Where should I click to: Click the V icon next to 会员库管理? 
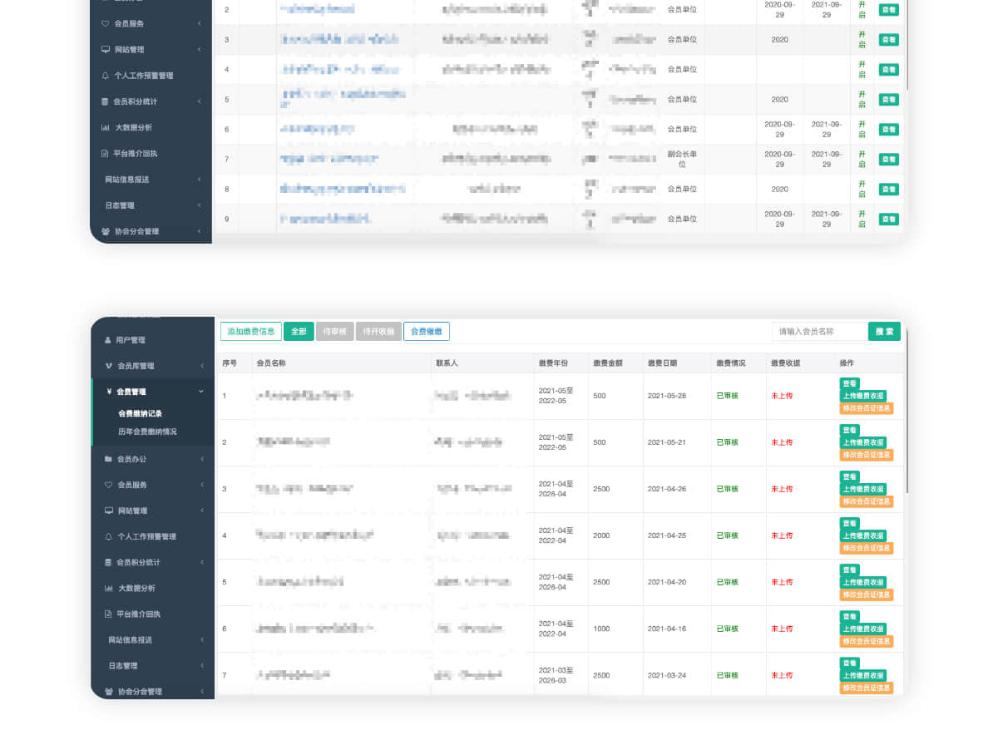pos(108,366)
